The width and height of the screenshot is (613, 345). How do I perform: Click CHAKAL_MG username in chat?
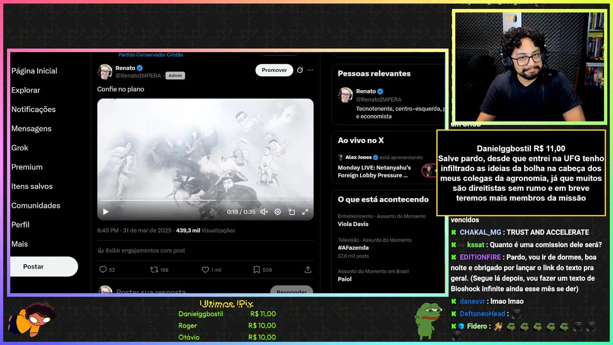(480, 232)
